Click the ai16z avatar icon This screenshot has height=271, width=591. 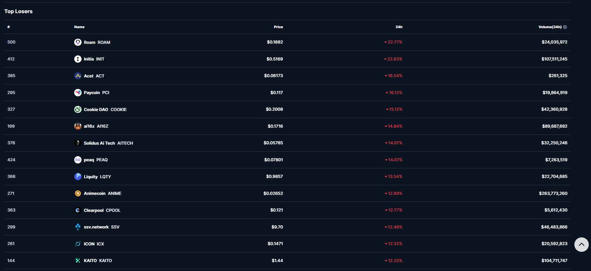coord(78,126)
